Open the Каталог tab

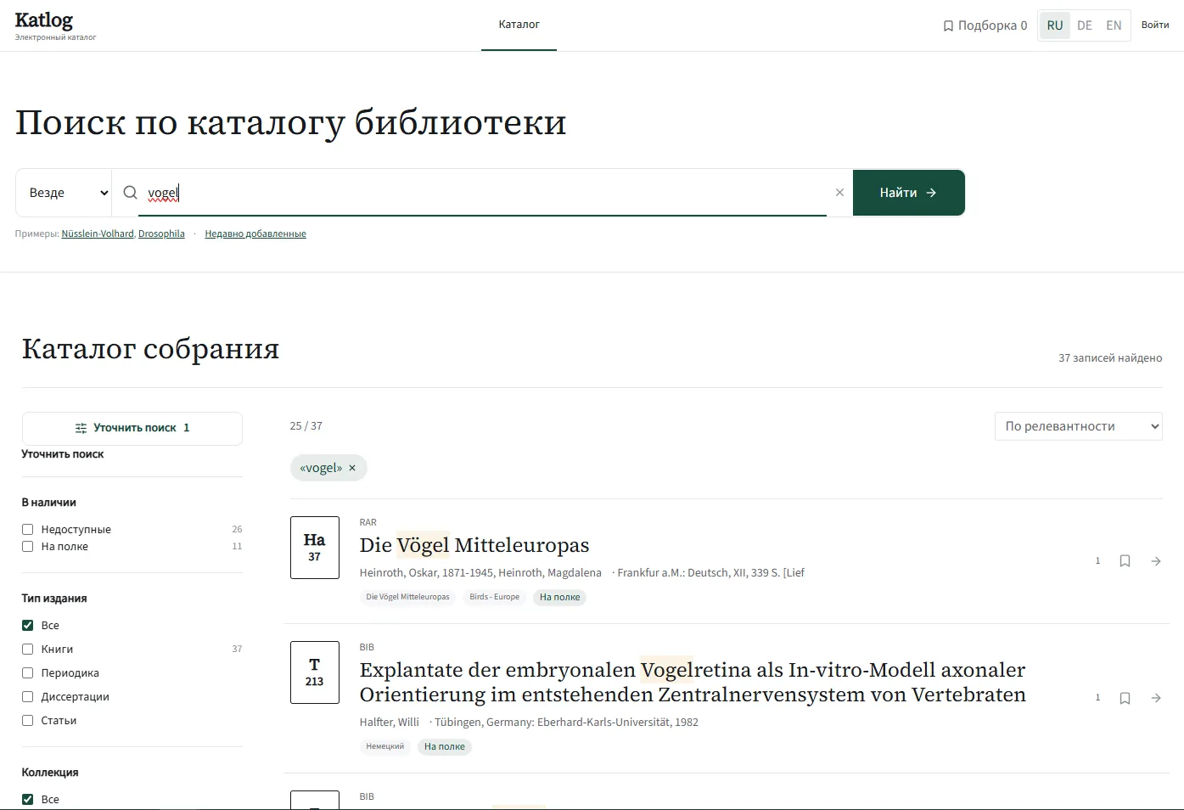tap(519, 25)
